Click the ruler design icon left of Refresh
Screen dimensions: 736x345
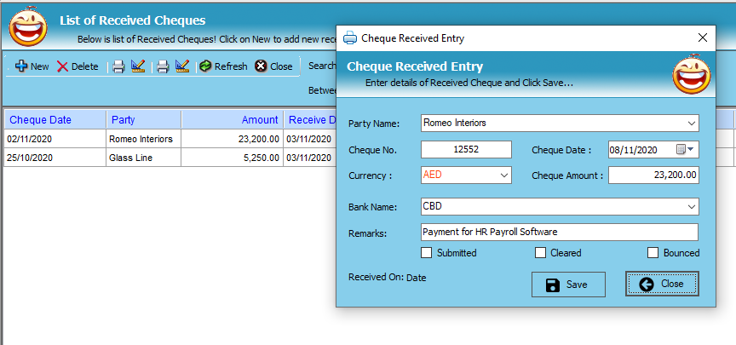182,66
